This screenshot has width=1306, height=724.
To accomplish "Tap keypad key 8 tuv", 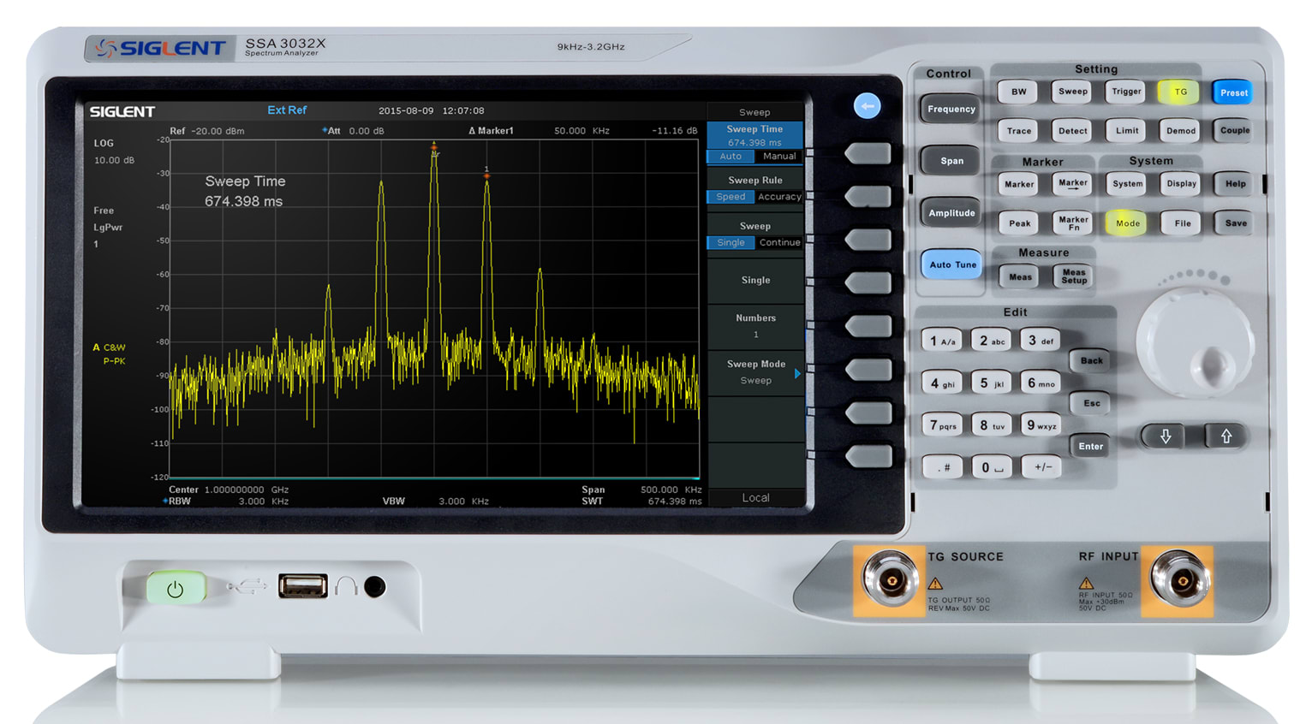I will pyautogui.click(x=992, y=425).
